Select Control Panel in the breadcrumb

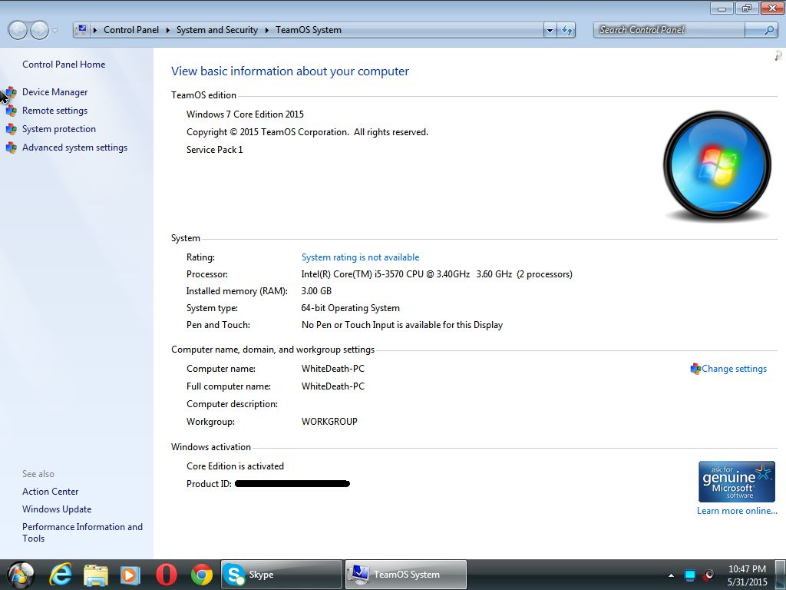(x=130, y=30)
